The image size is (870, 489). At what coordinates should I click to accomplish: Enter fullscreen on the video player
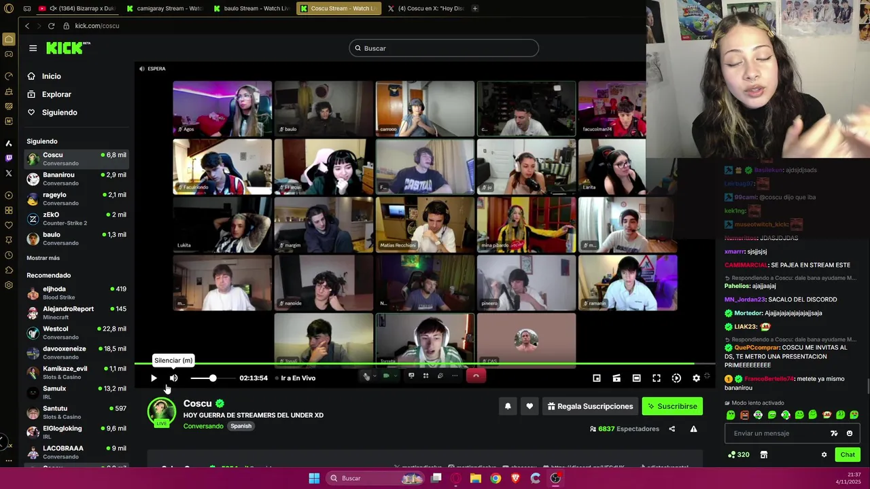657,378
